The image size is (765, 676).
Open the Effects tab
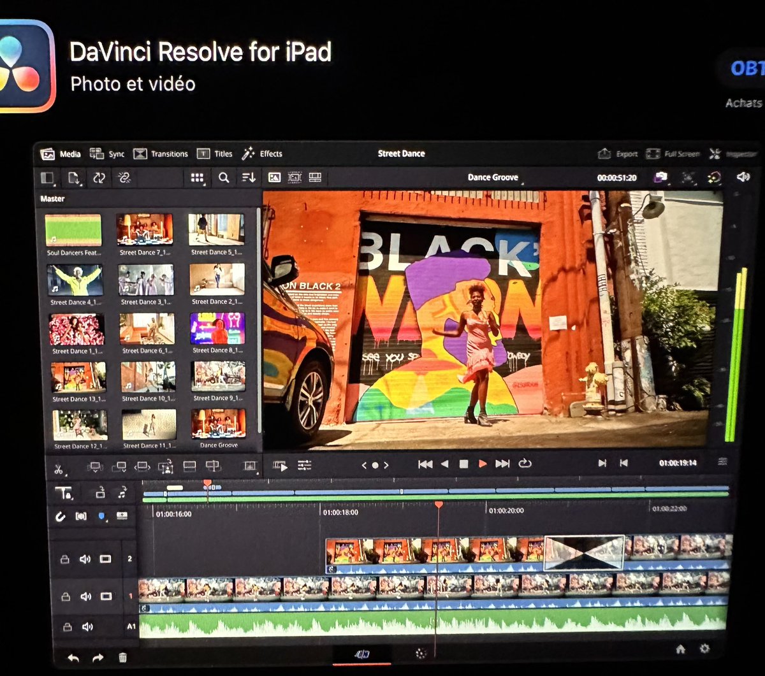click(x=262, y=154)
